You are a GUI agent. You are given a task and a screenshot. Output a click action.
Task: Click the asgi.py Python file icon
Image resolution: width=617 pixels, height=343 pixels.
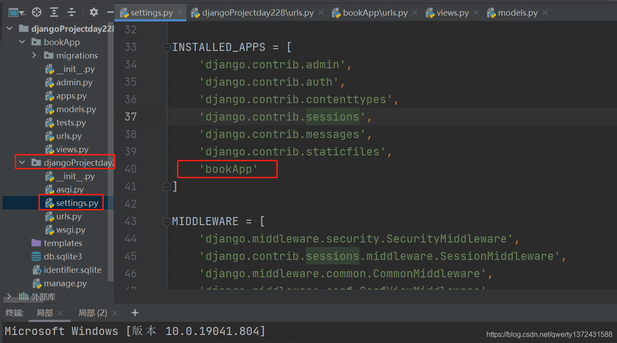click(50, 190)
